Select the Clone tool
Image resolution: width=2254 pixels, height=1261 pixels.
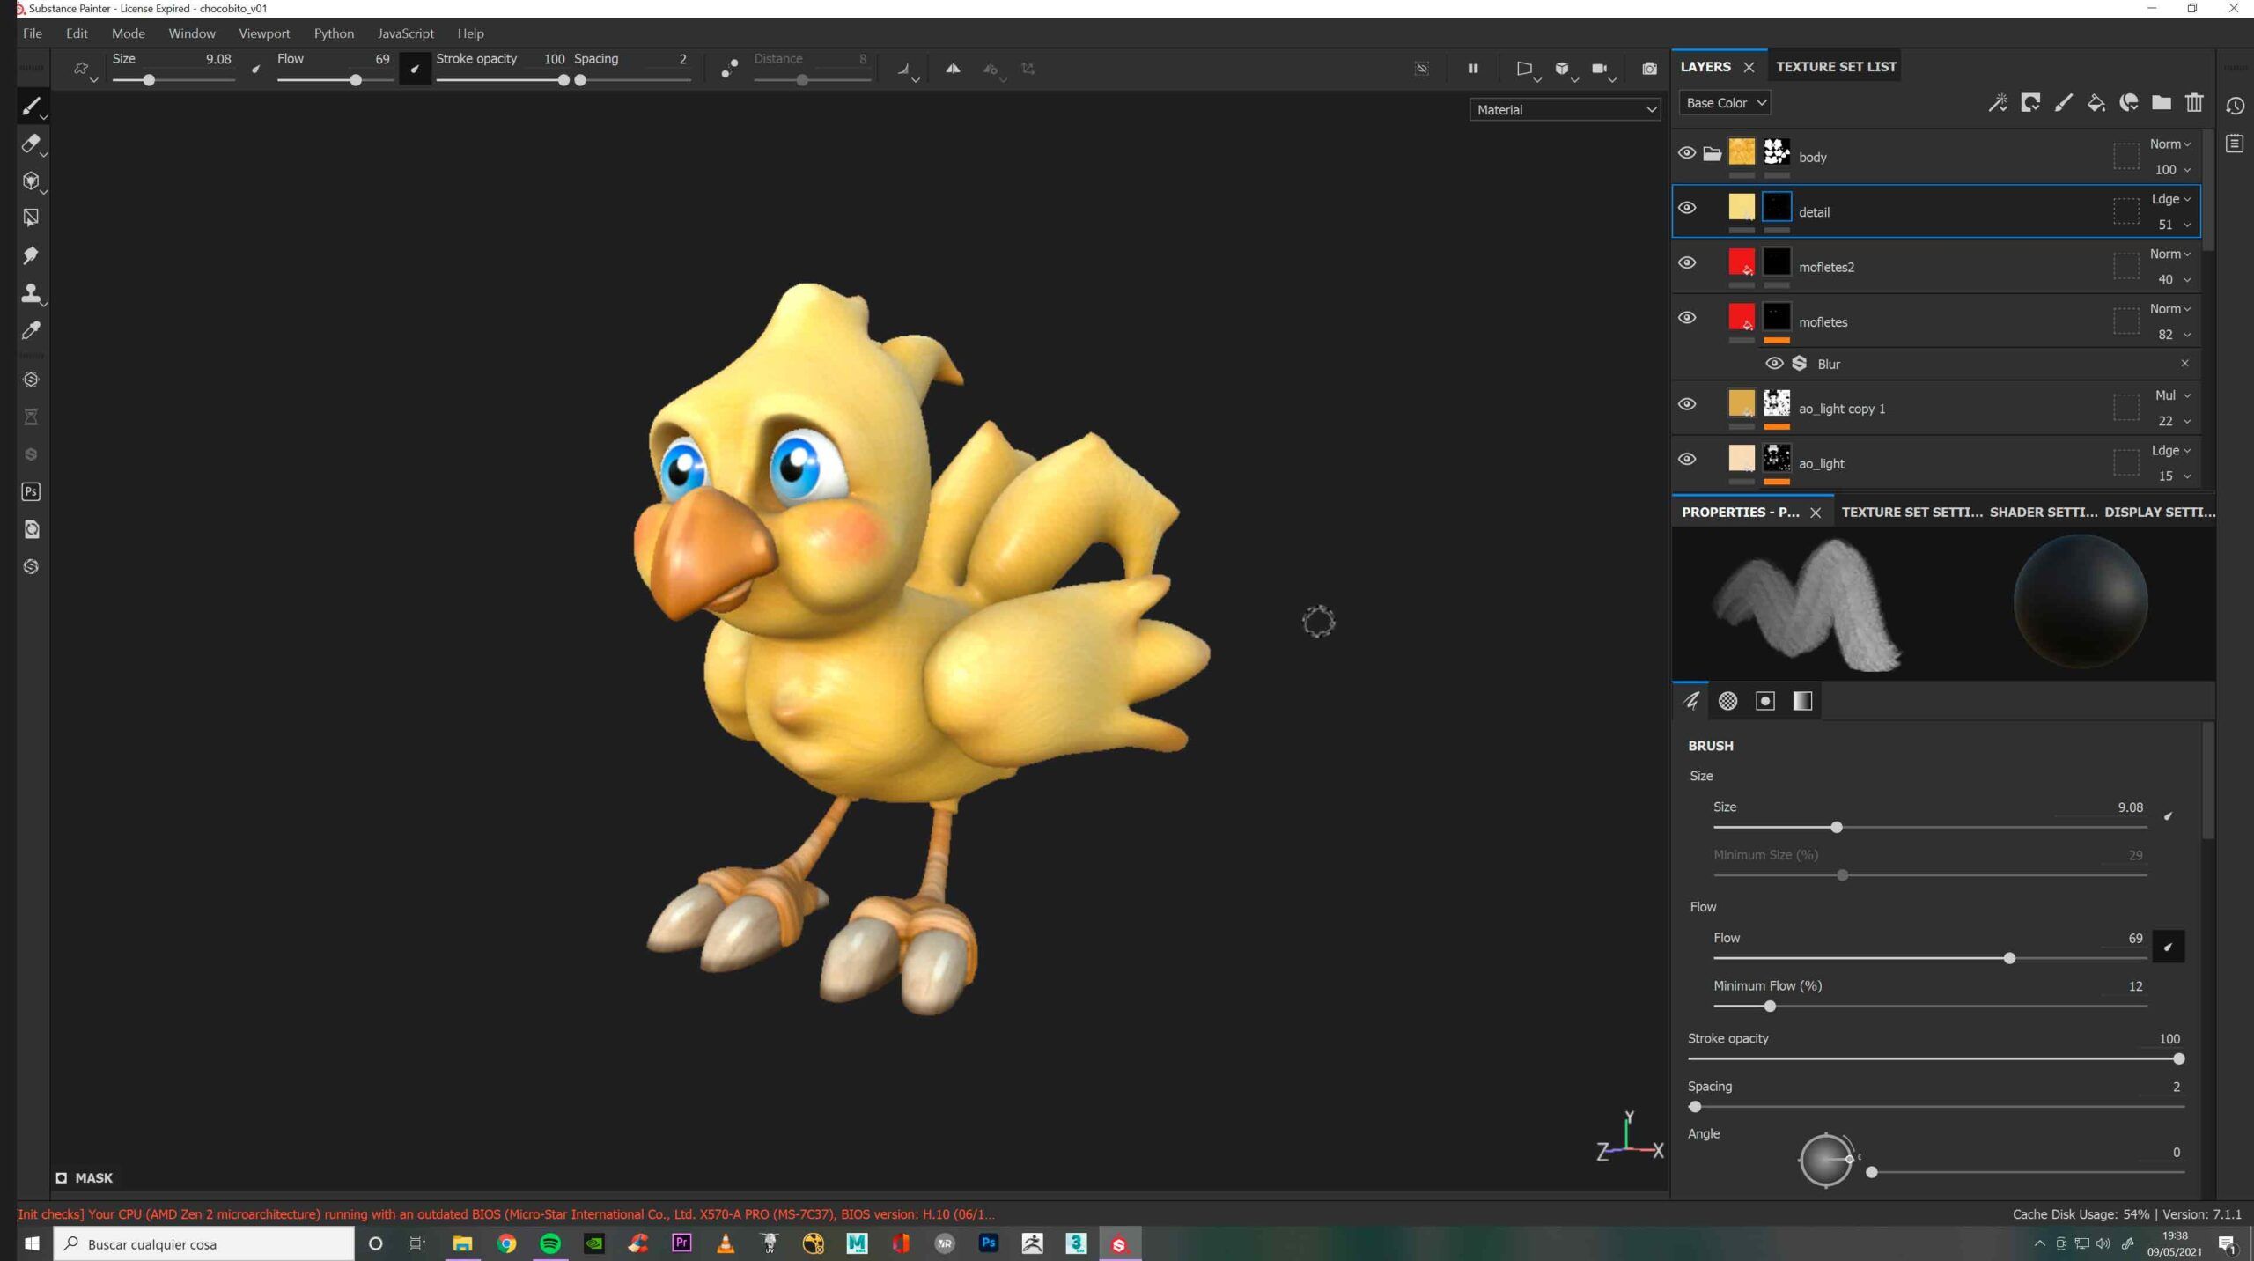tap(31, 293)
